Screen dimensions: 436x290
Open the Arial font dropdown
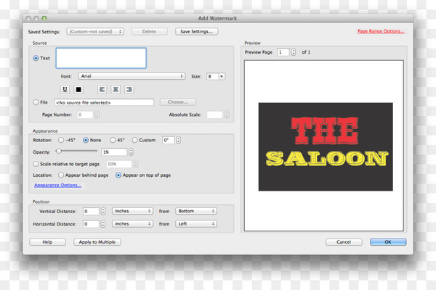(x=132, y=76)
